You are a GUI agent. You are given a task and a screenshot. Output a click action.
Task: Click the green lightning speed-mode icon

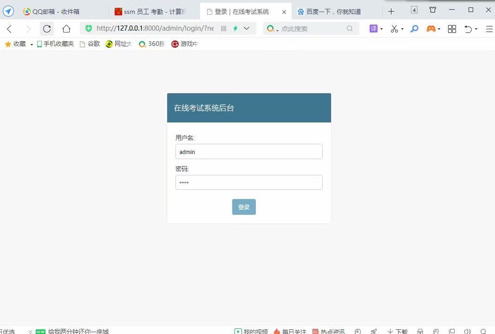235,28
